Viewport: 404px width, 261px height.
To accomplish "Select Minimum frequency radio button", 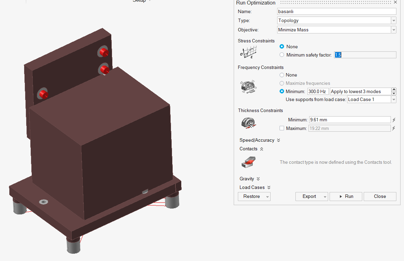I will click(282, 91).
